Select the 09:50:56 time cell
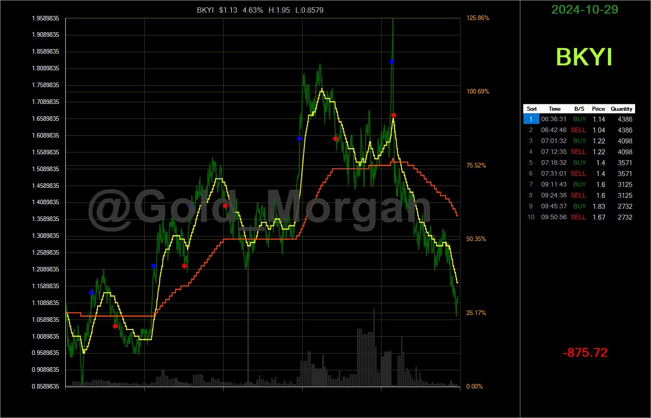Screen dimensions: 651x418 coord(553,217)
